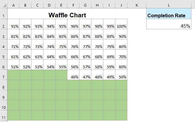The width and height of the screenshot is (195, 122).
Task: Click the 75% cell
Action: (x=61, y=47)
